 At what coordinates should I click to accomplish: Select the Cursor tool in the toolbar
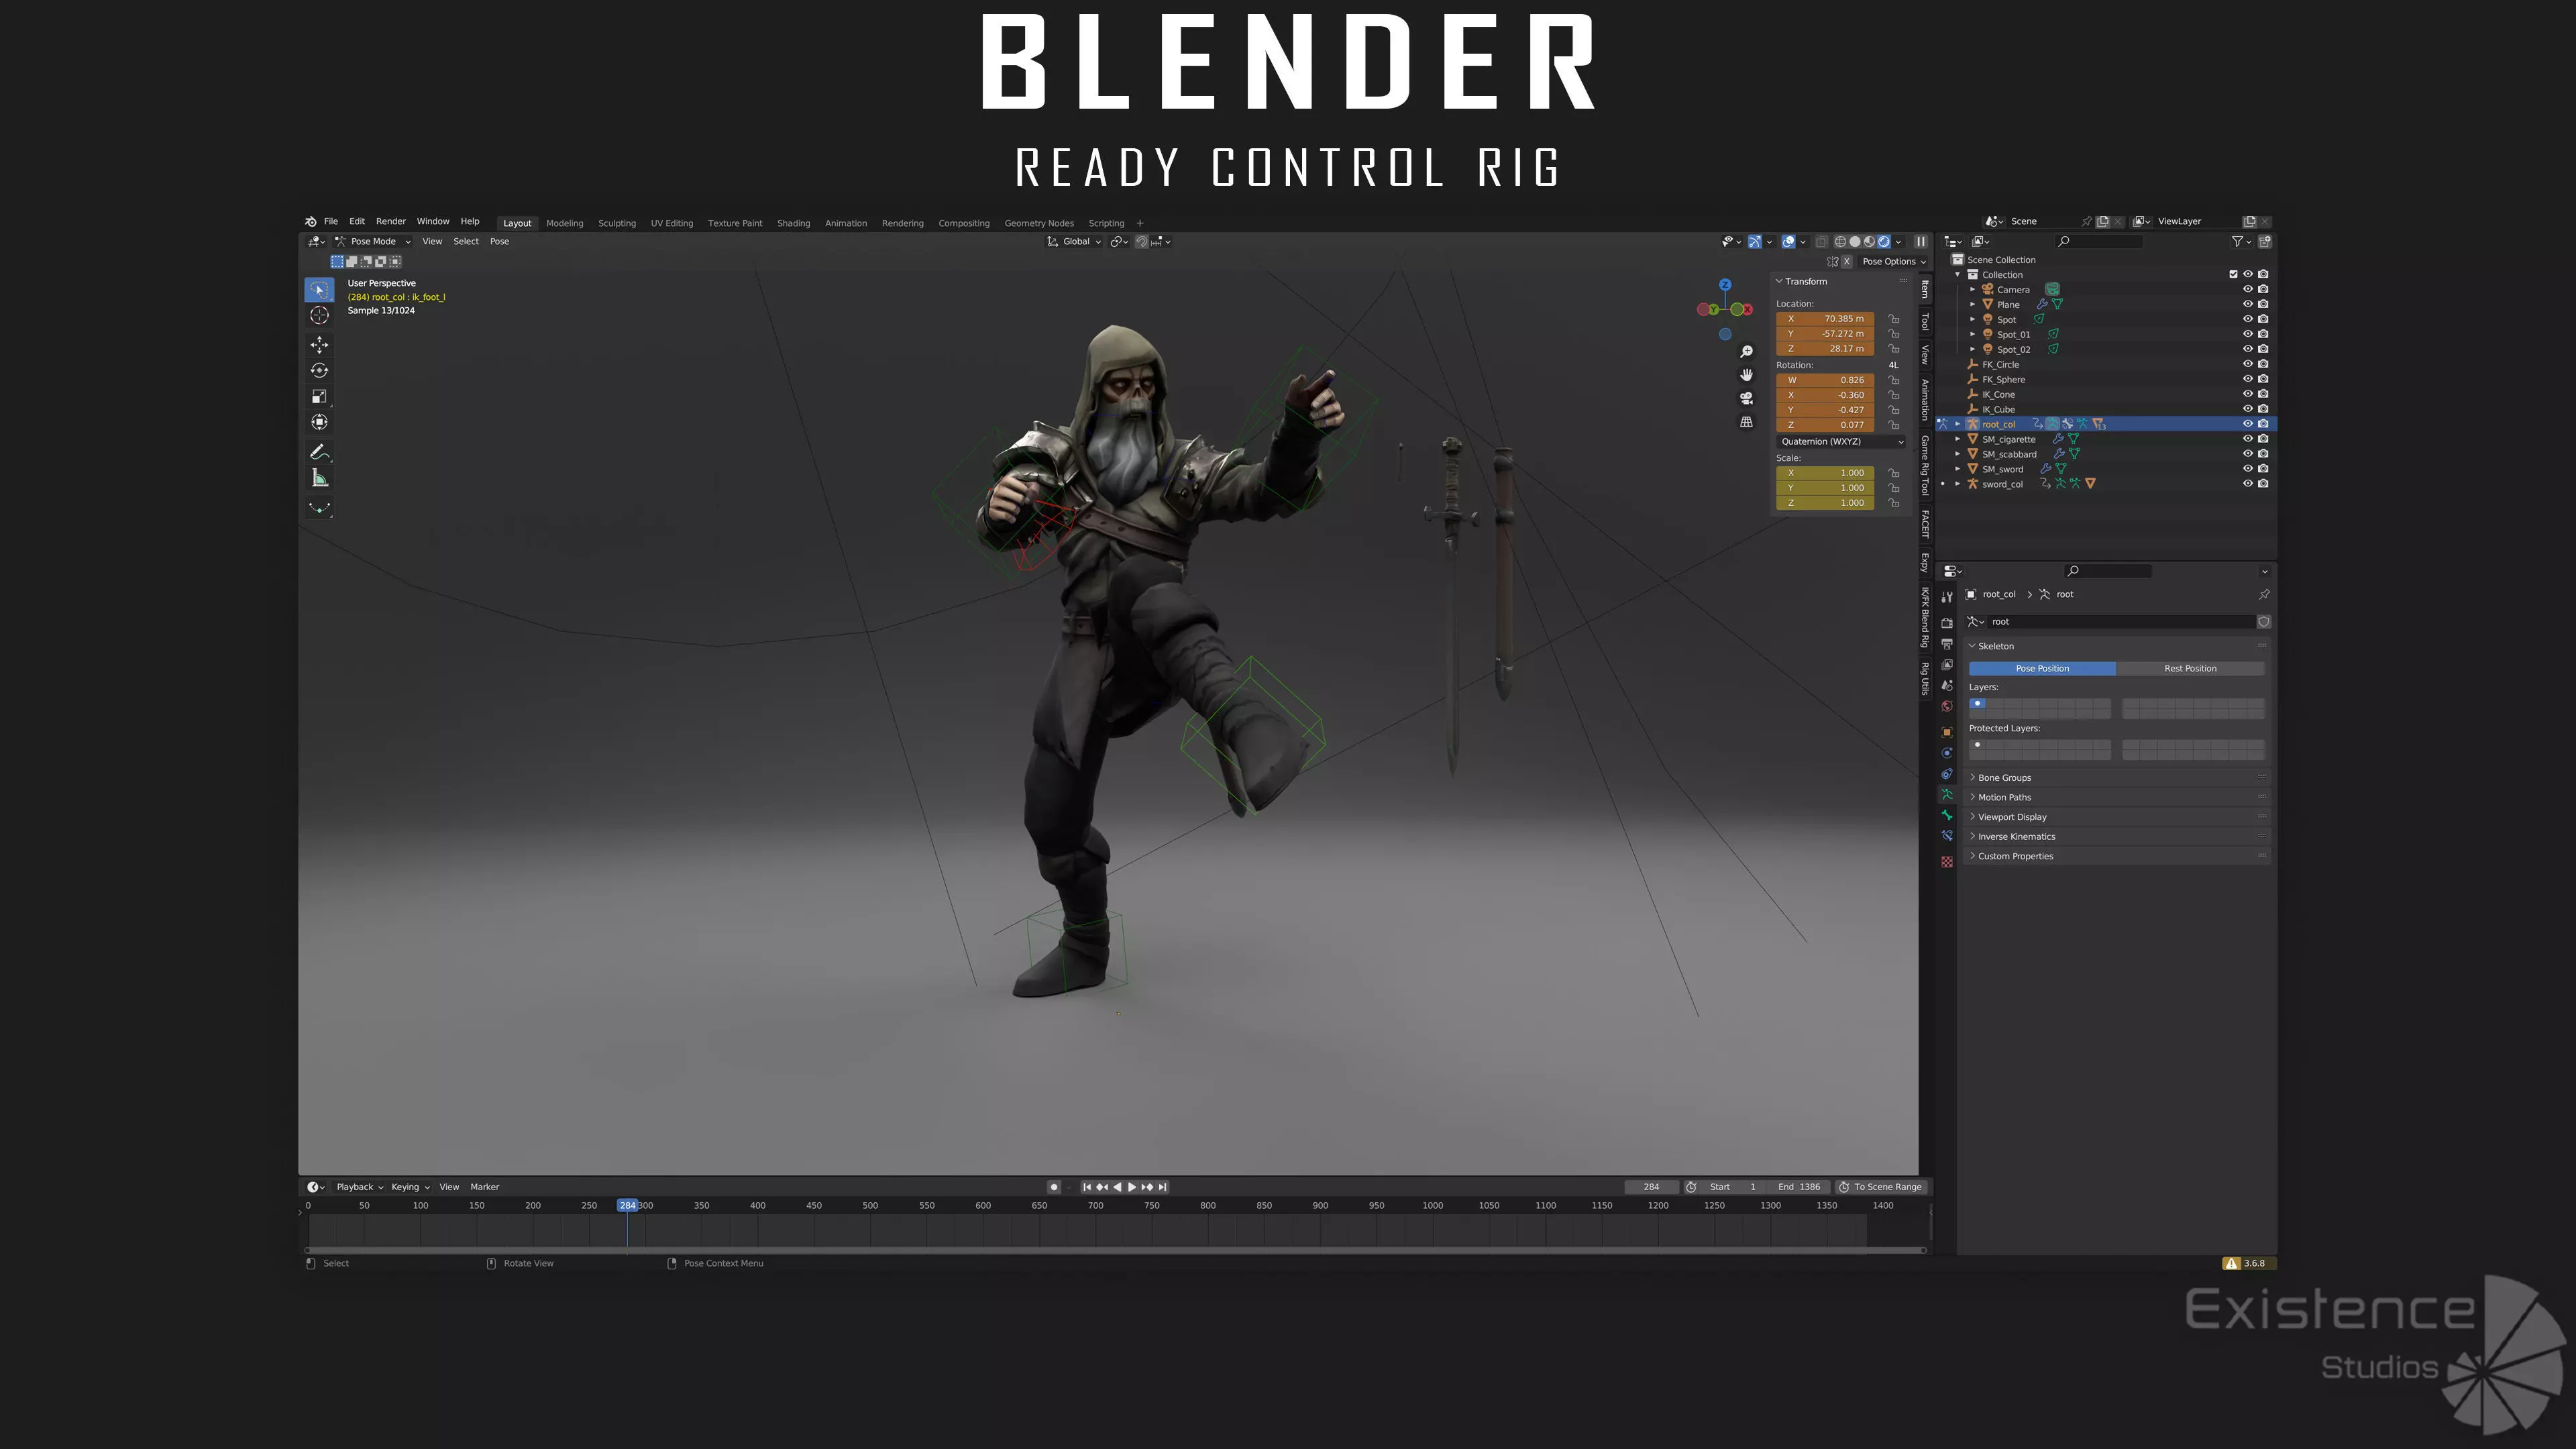tap(319, 316)
